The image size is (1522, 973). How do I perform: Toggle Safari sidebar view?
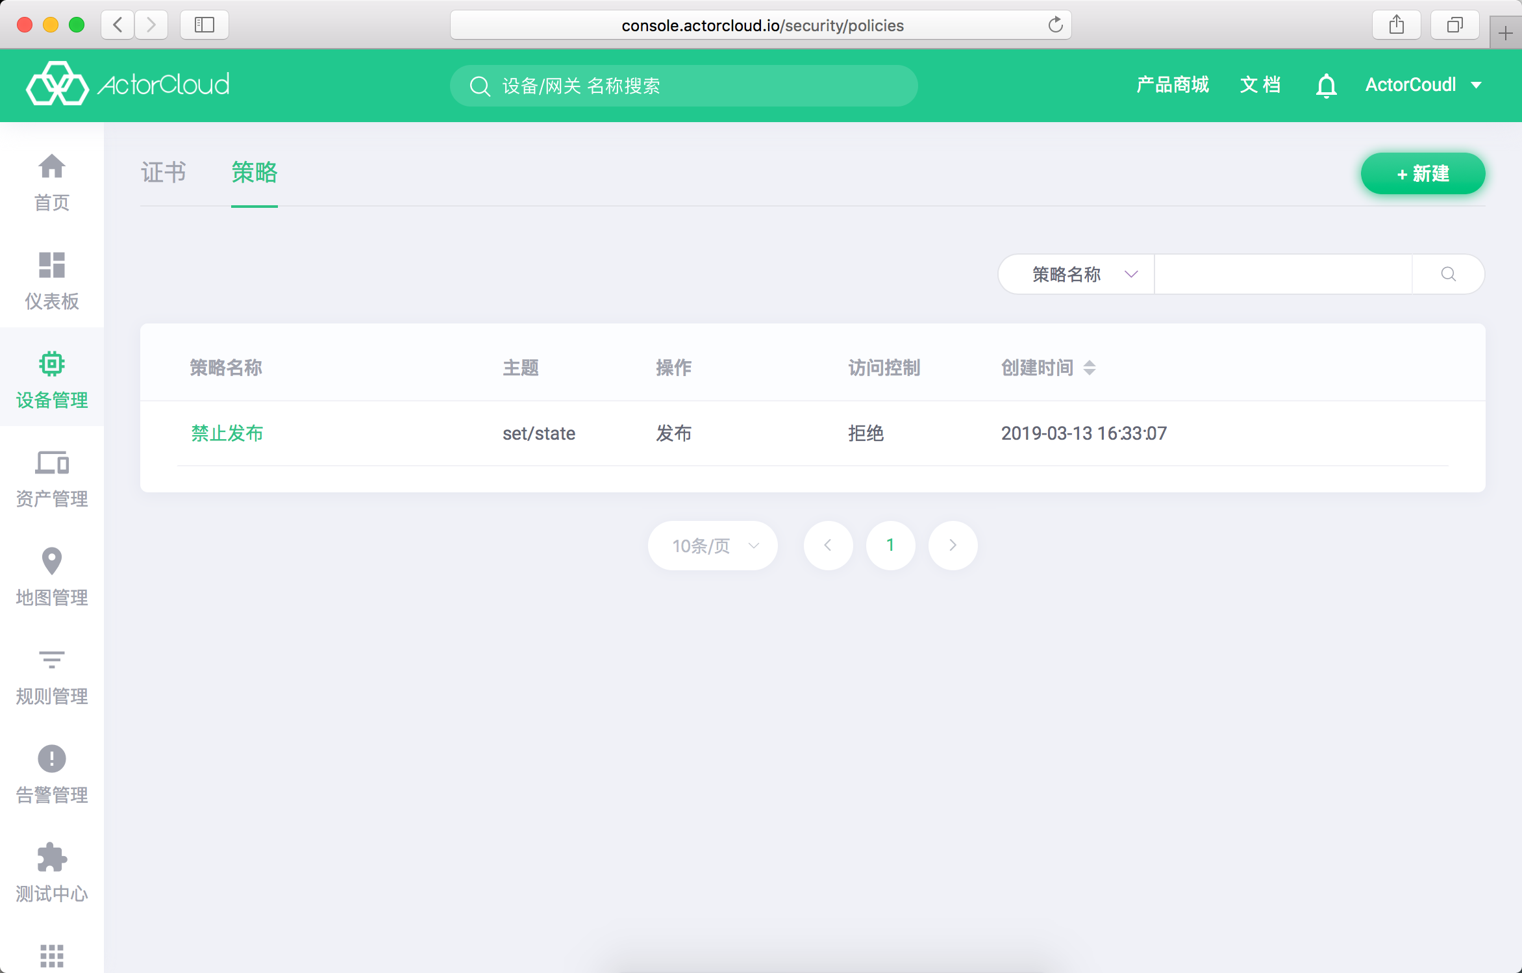click(204, 25)
